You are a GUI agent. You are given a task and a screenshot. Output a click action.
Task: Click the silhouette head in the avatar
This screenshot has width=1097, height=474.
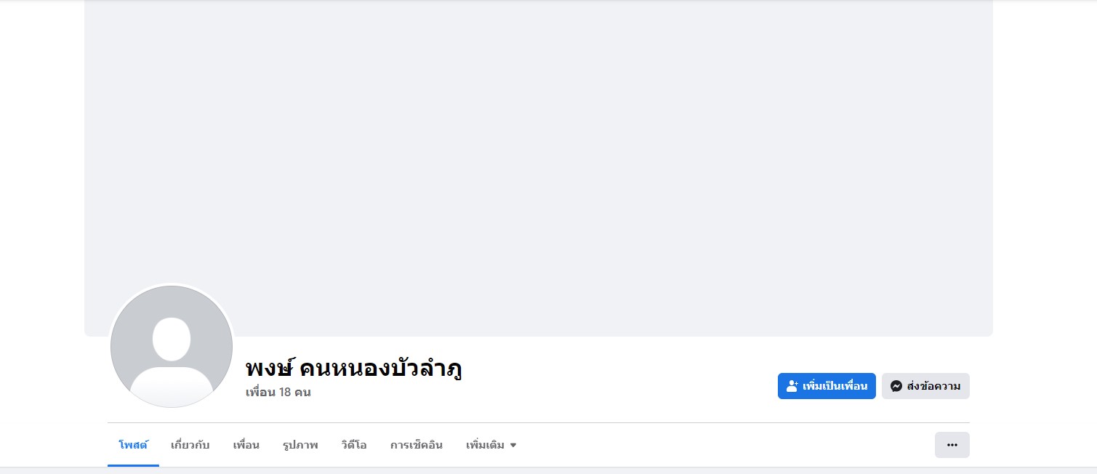(x=172, y=339)
